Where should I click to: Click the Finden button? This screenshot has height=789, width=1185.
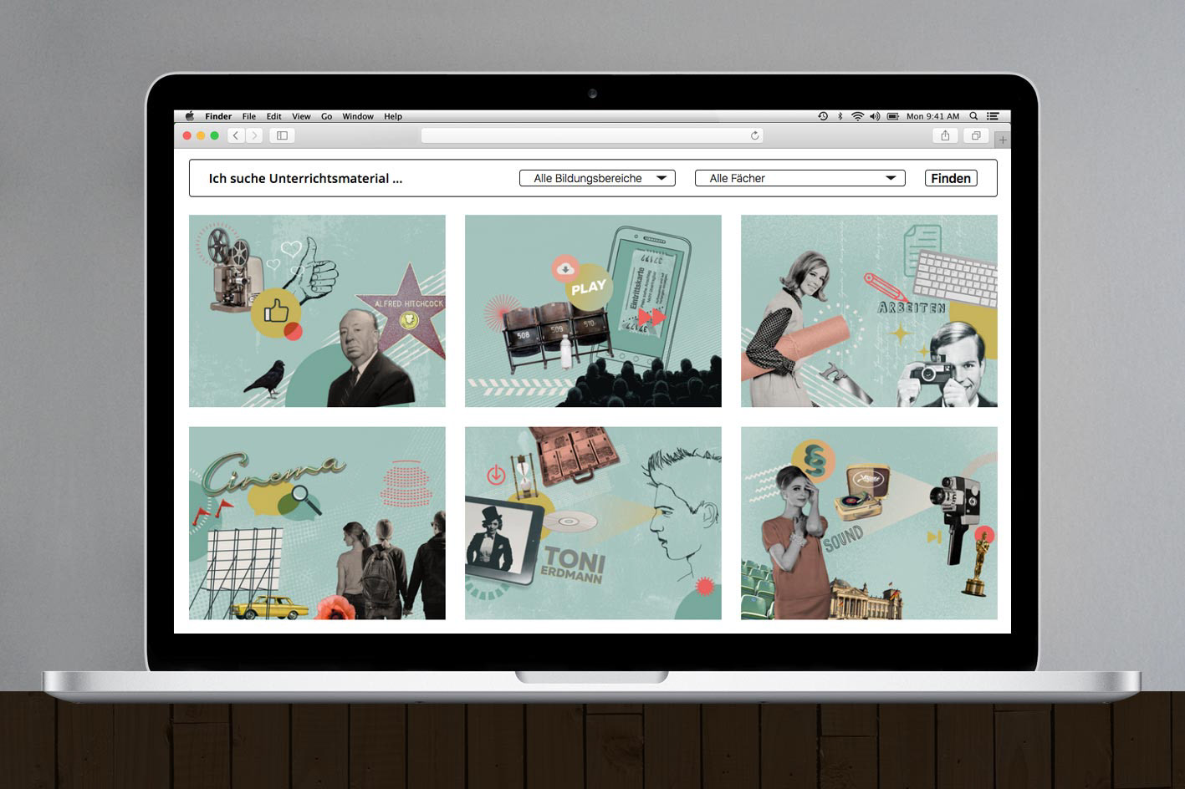coord(951,178)
